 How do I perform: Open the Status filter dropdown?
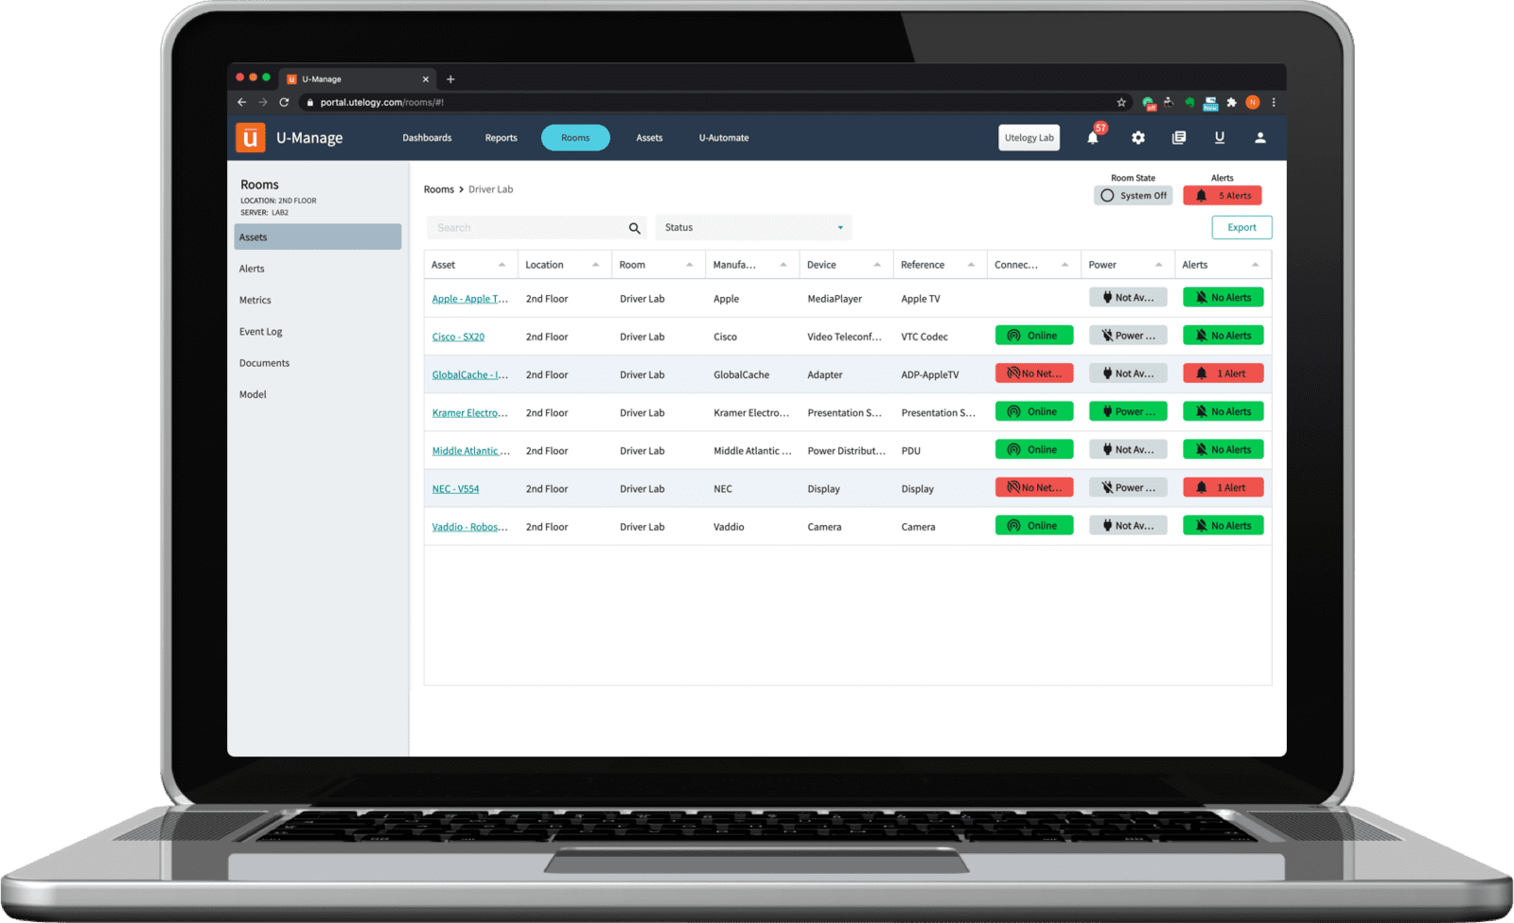pos(753,228)
